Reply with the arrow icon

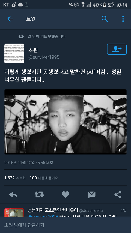pyautogui.click(x=13, y=194)
